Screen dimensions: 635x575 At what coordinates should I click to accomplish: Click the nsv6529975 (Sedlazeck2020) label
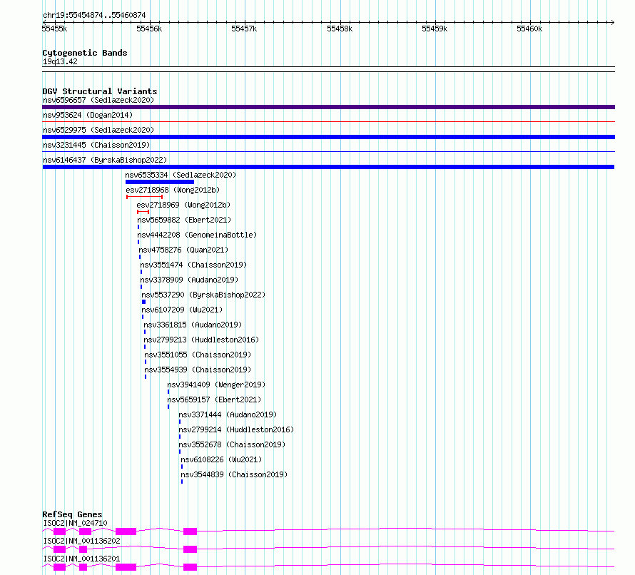(98, 130)
